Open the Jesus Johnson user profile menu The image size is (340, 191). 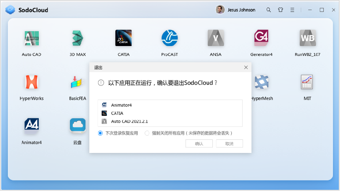coord(236,10)
